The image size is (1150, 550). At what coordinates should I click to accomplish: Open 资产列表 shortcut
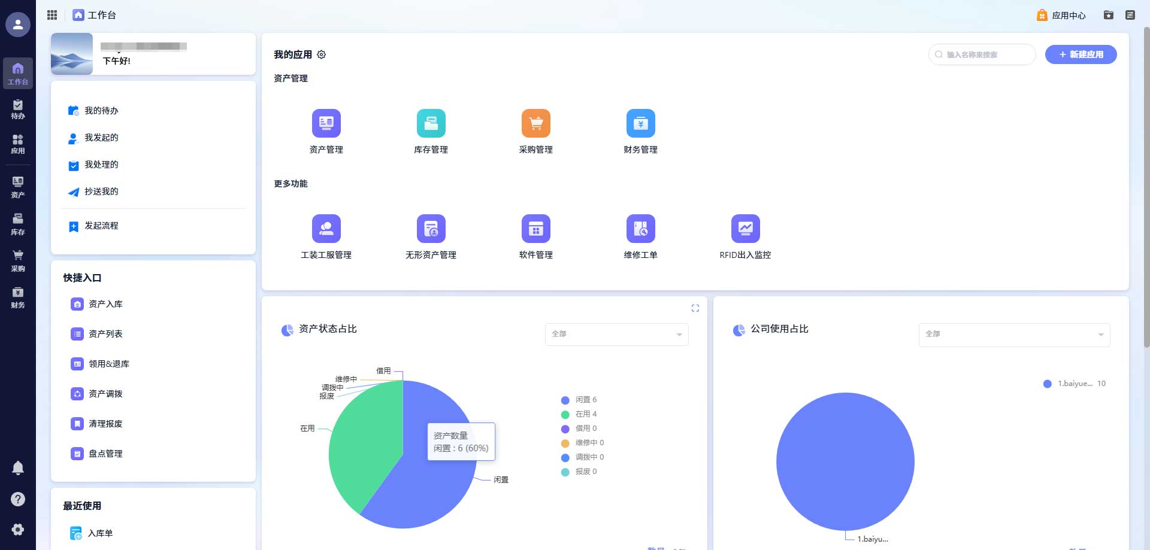[97, 334]
